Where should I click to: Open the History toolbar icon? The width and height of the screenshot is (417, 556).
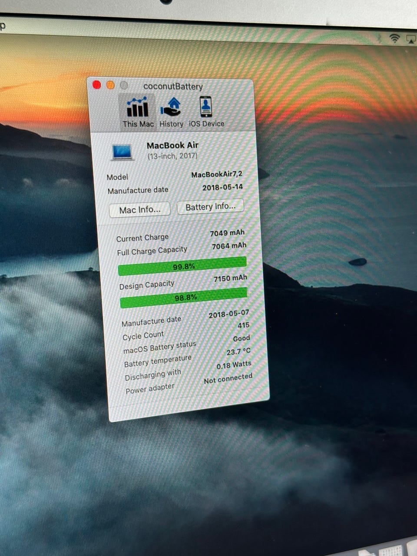click(x=171, y=112)
